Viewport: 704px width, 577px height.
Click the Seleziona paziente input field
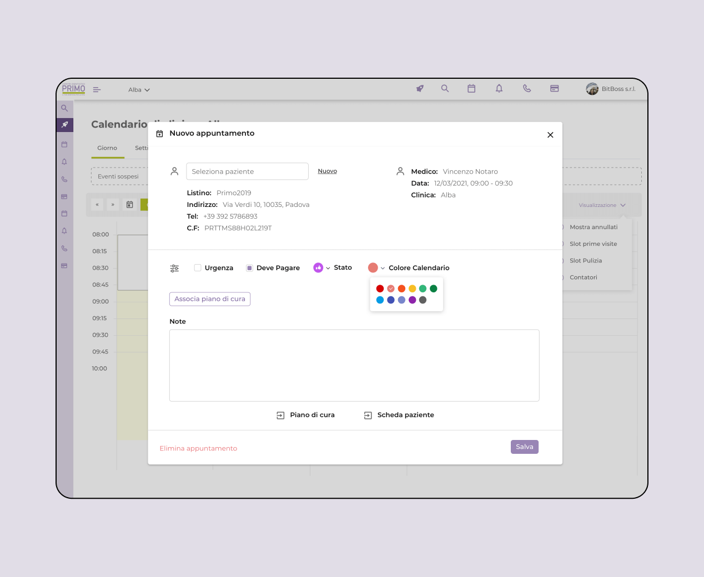(247, 171)
